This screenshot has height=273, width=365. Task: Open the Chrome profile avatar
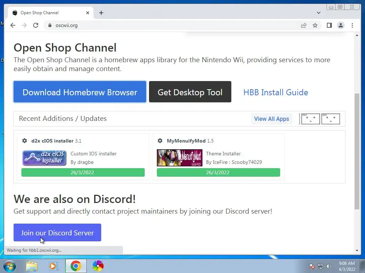point(340,25)
